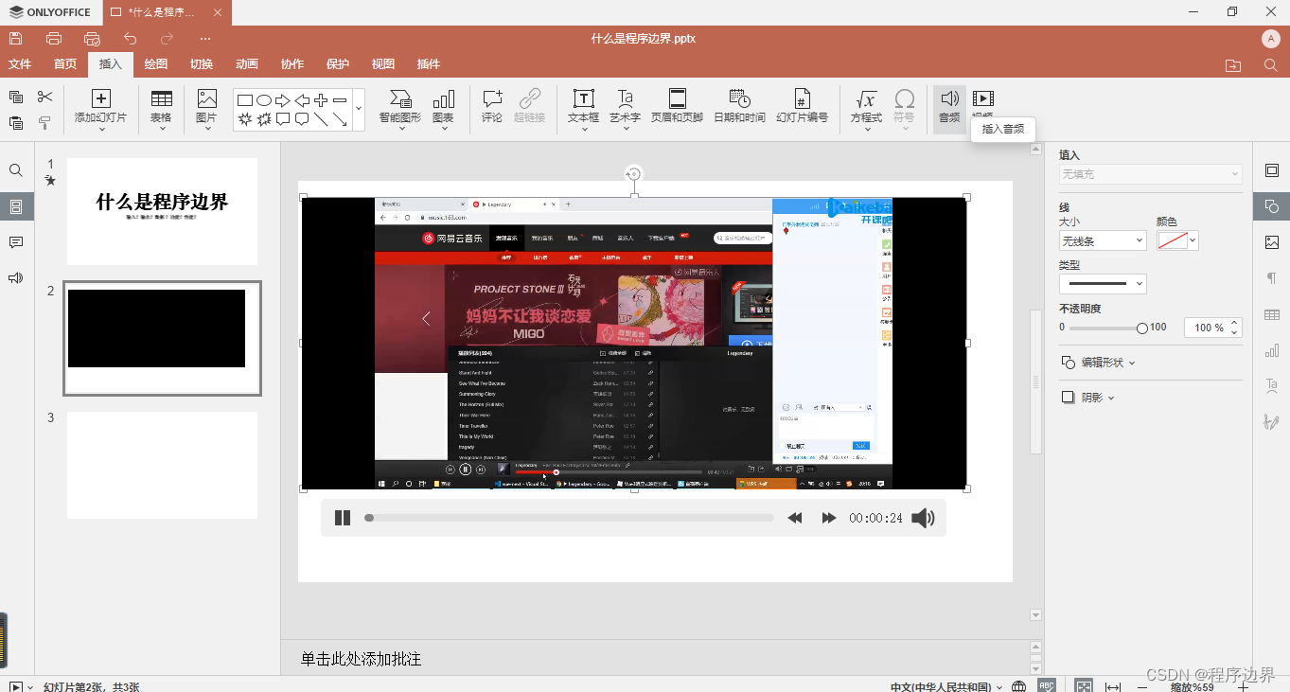
Task: Click the line color swatch
Action: (1171, 241)
